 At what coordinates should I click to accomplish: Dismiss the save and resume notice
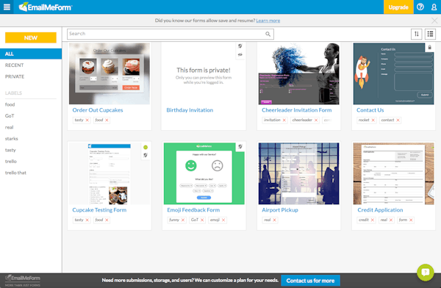[434, 21]
